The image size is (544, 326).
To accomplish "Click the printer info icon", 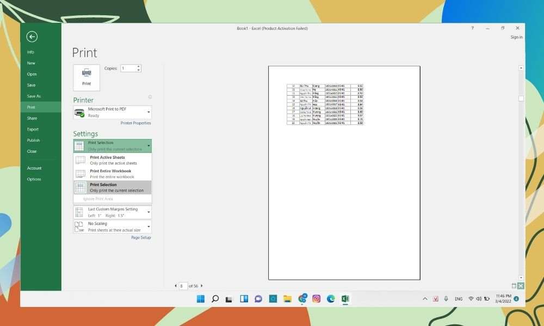I will [150, 97].
